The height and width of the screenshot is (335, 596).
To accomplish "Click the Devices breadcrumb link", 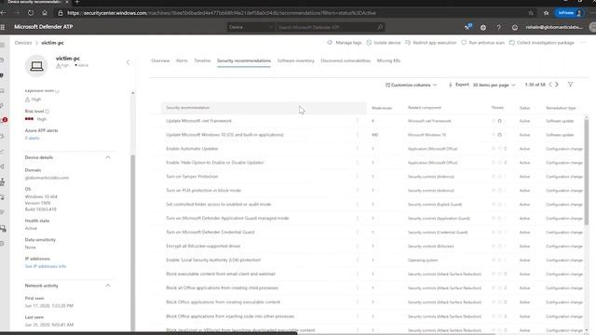I will (x=23, y=43).
